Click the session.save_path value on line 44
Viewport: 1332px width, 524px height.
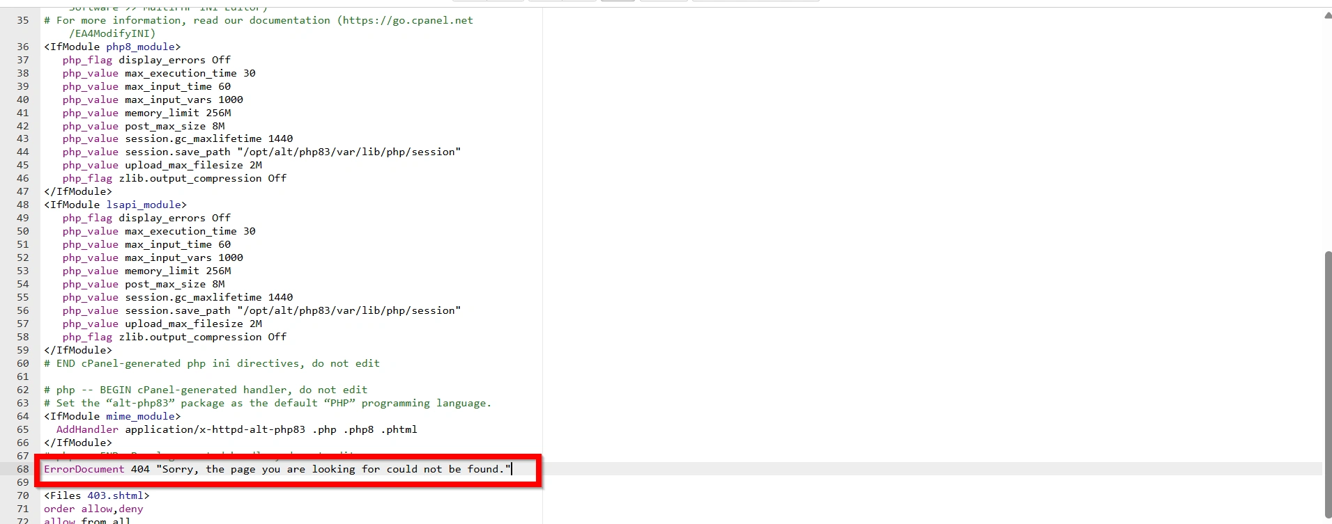tap(349, 152)
